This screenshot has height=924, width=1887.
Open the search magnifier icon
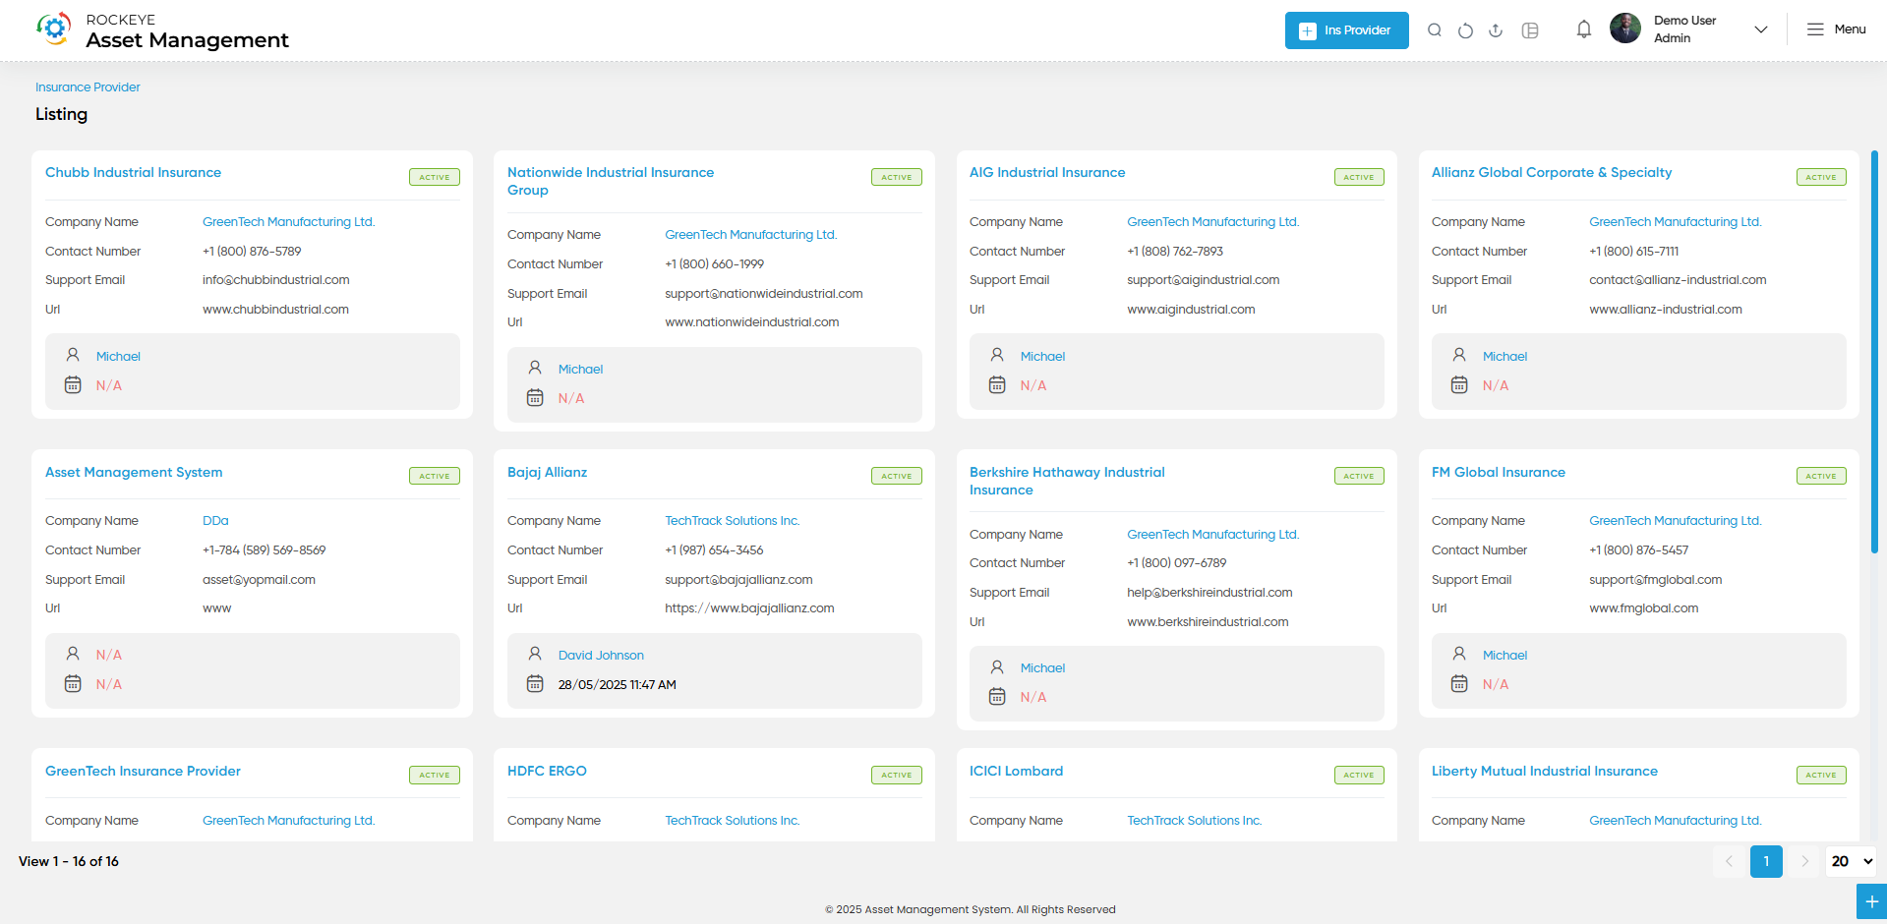(1435, 30)
